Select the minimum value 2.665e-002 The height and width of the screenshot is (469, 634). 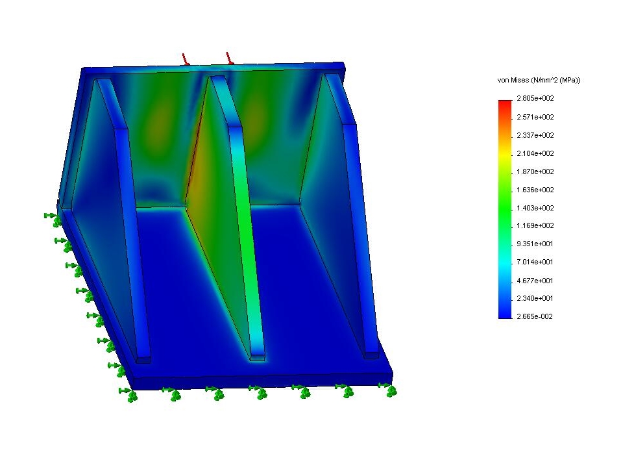pyautogui.click(x=535, y=316)
